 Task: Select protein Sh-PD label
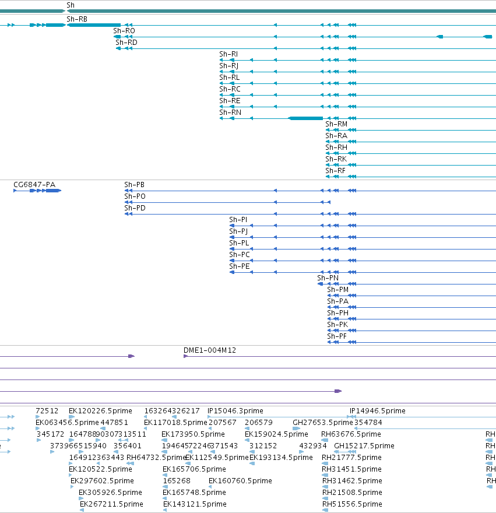click(135, 208)
